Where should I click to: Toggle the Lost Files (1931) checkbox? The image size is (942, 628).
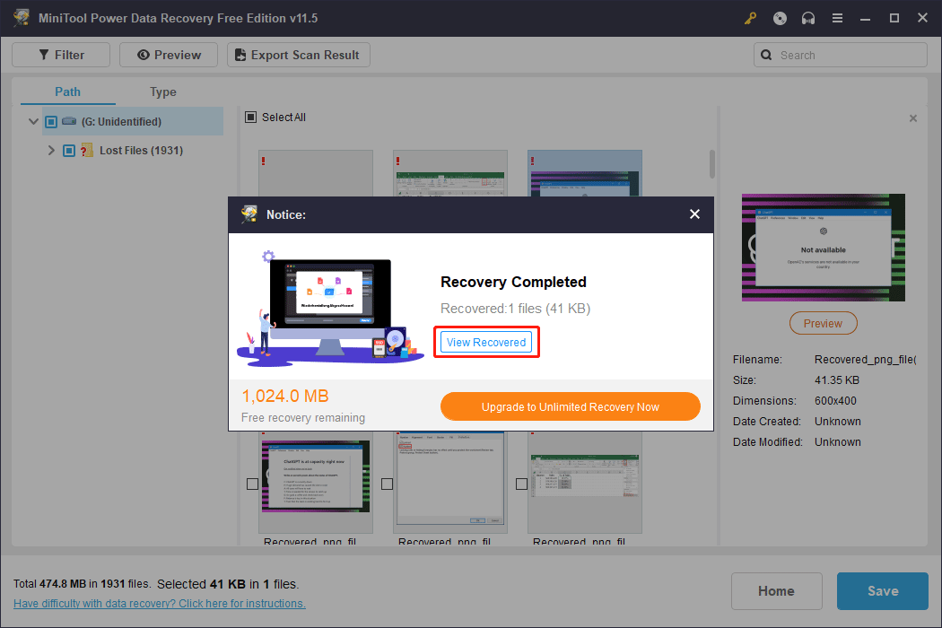click(69, 151)
